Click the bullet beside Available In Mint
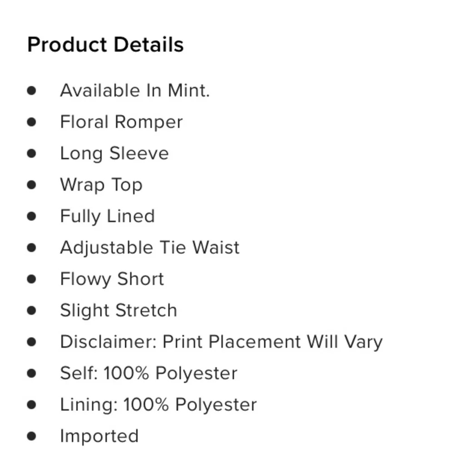Screen dimensions: 454x454 pos(31,90)
